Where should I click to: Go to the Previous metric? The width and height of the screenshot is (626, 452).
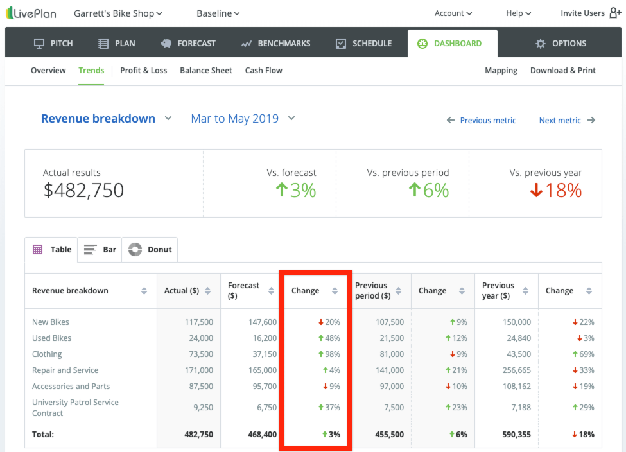click(x=482, y=121)
